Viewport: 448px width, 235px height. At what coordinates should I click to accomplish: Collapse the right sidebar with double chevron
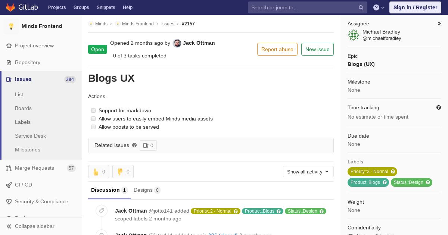[x=439, y=23]
